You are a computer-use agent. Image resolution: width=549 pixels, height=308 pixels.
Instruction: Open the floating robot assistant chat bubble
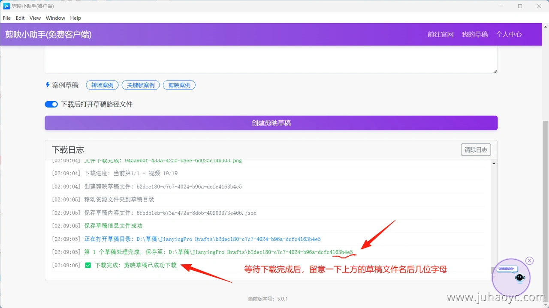tap(511, 277)
